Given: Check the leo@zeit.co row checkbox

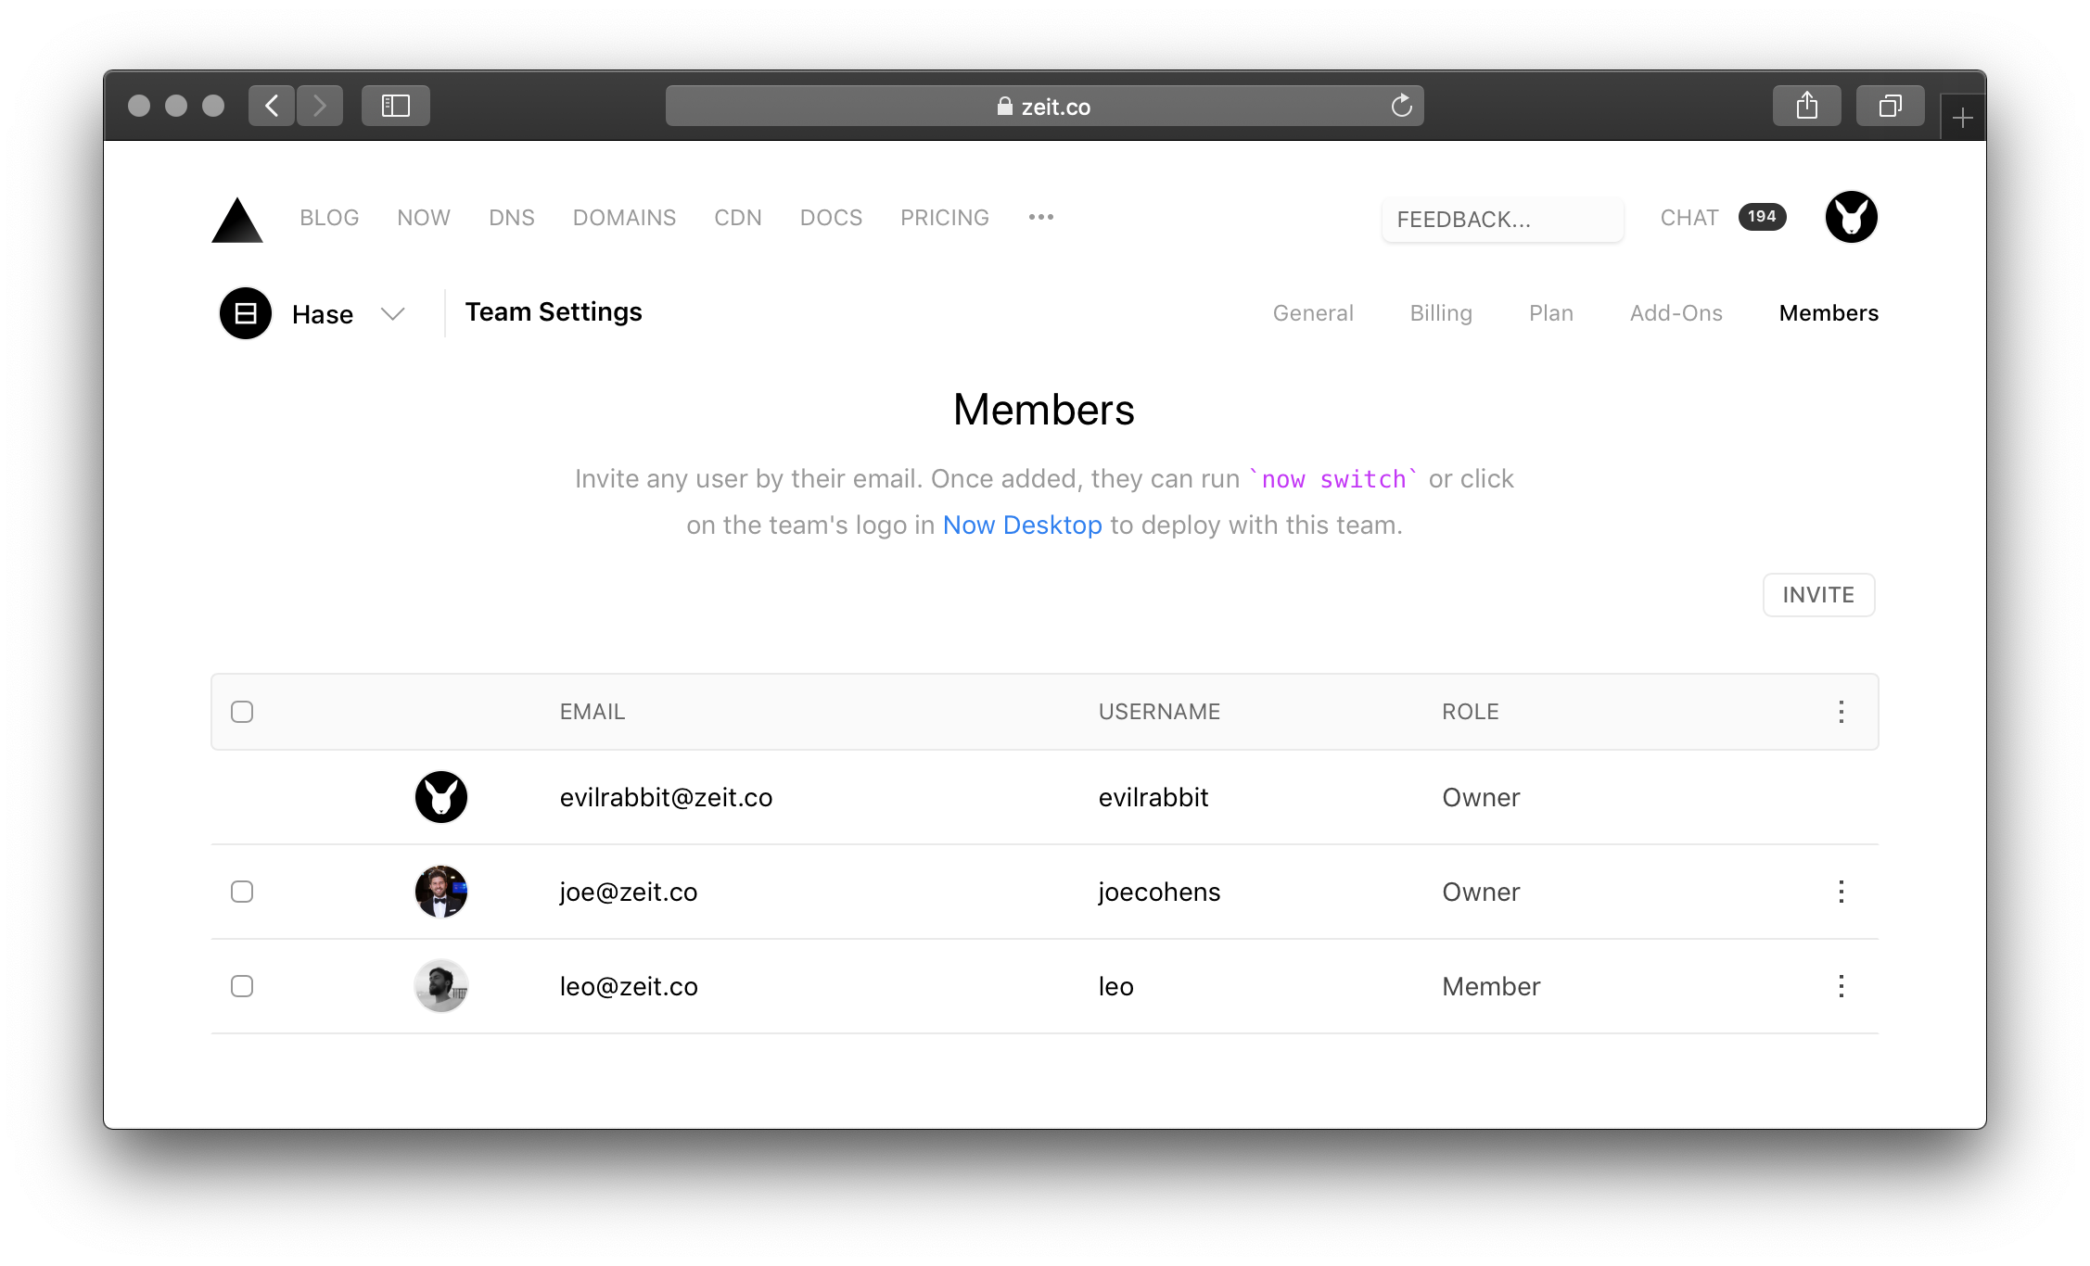Looking at the screenshot, I should [242, 986].
